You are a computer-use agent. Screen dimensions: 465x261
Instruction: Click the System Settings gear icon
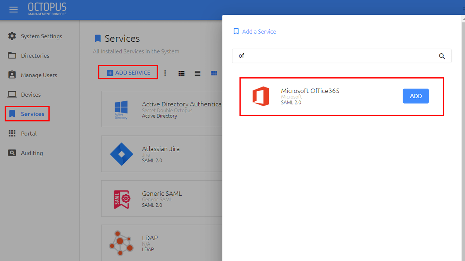(x=12, y=36)
